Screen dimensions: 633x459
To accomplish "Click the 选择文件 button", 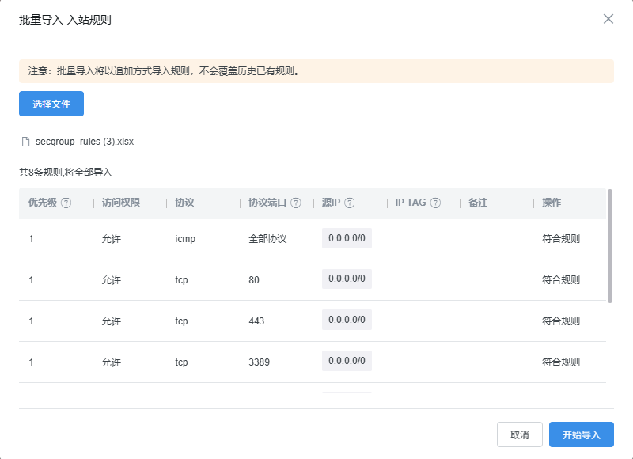I will click(51, 104).
